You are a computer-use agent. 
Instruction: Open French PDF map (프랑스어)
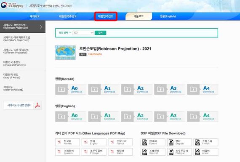coord(120,142)
